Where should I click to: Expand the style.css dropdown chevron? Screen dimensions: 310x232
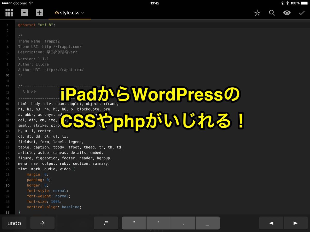(82, 13)
